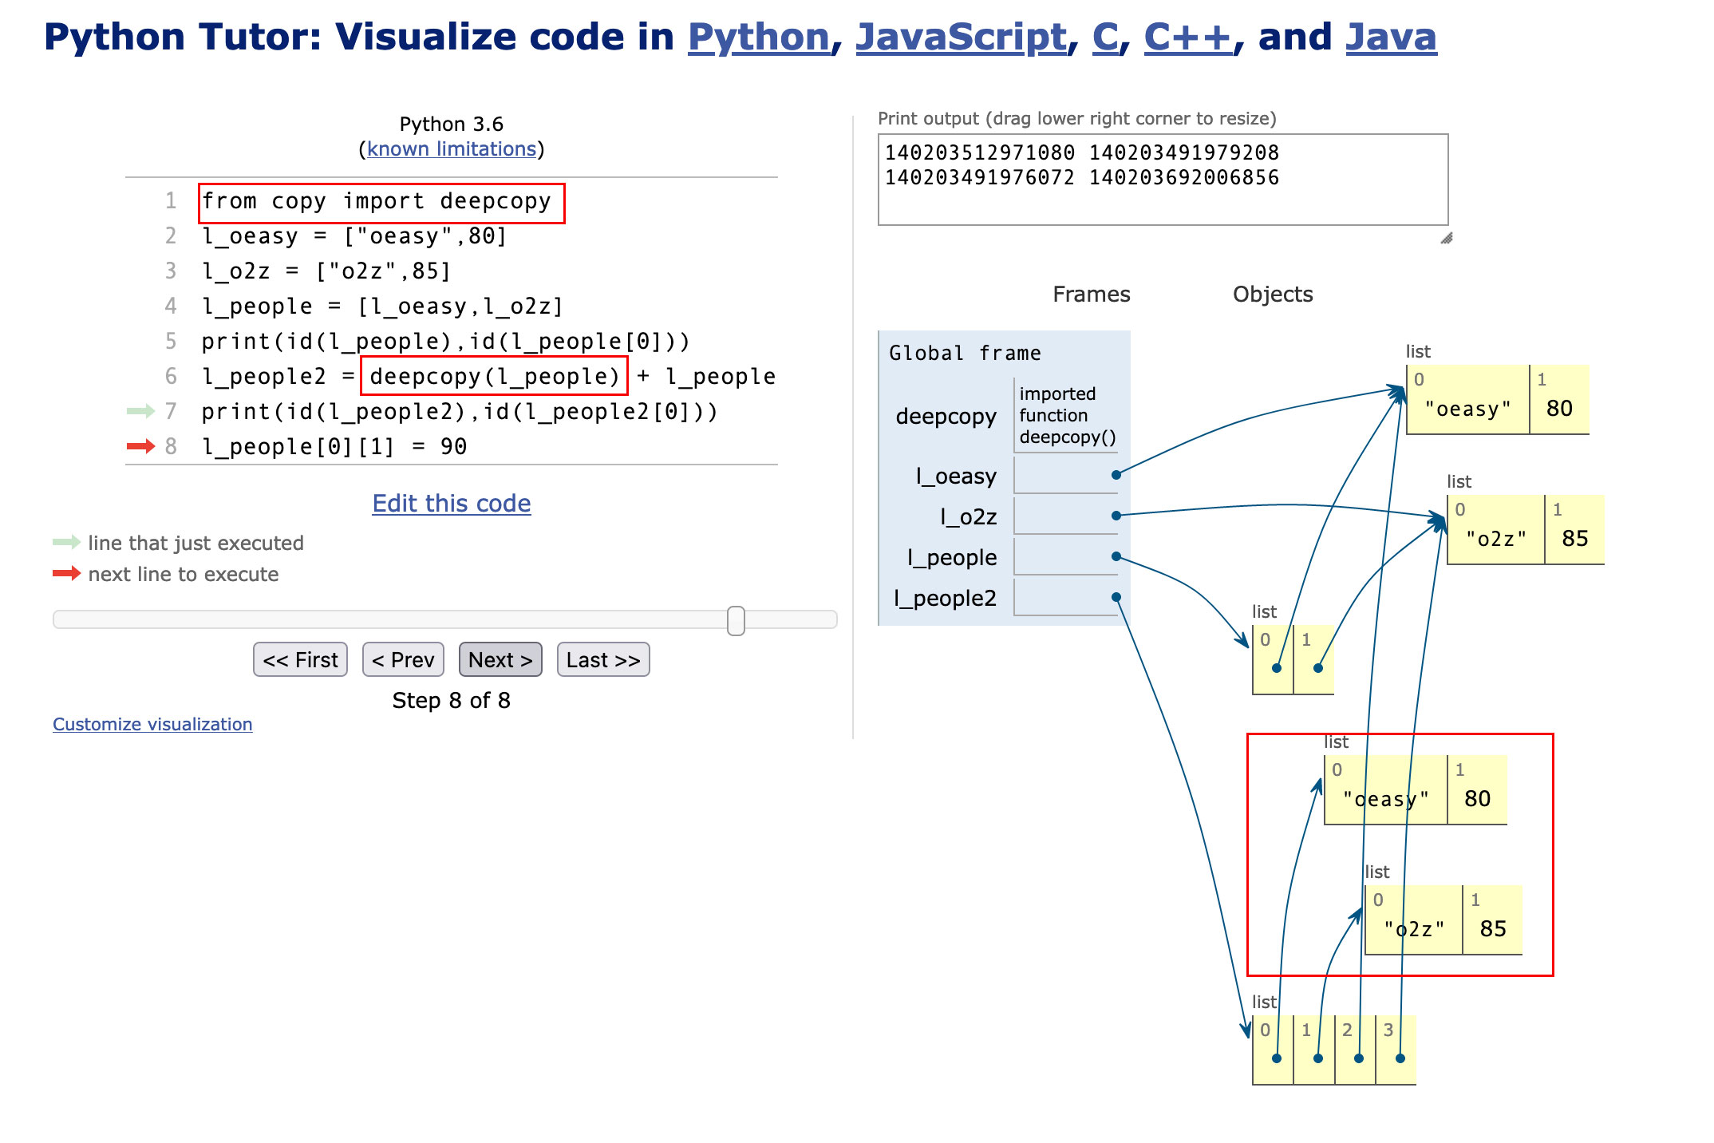This screenshot has width=1714, height=1143.
Task: Click the l_people pointer dot
Action: tap(1116, 556)
